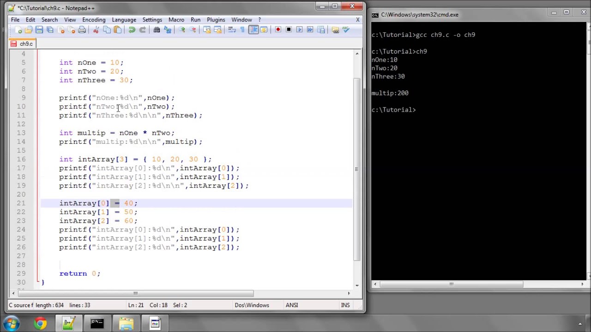Click the Playback macro icon
This screenshot has width=591, height=332.
click(299, 30)
